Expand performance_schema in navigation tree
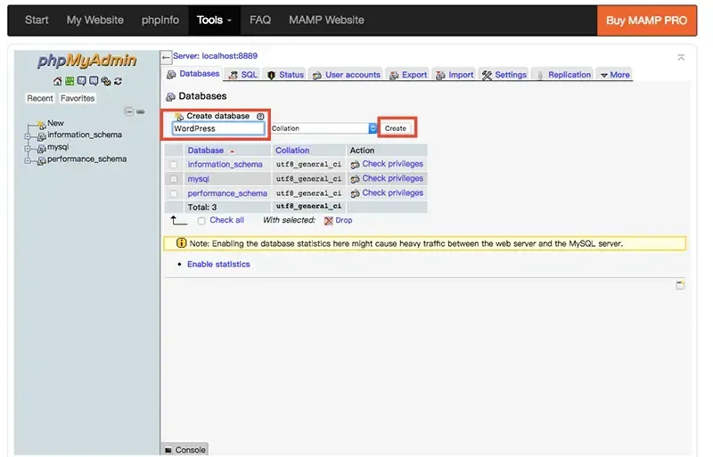 point(28,160)
